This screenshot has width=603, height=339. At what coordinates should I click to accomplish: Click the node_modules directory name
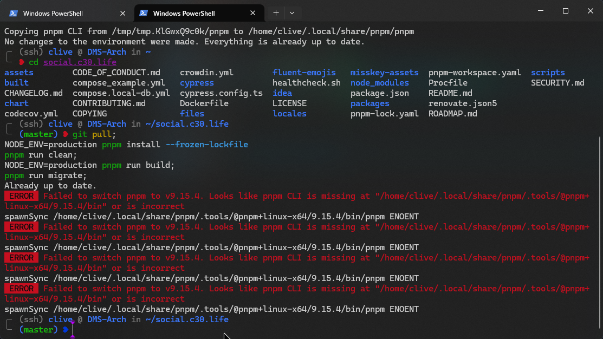(379, 83)
